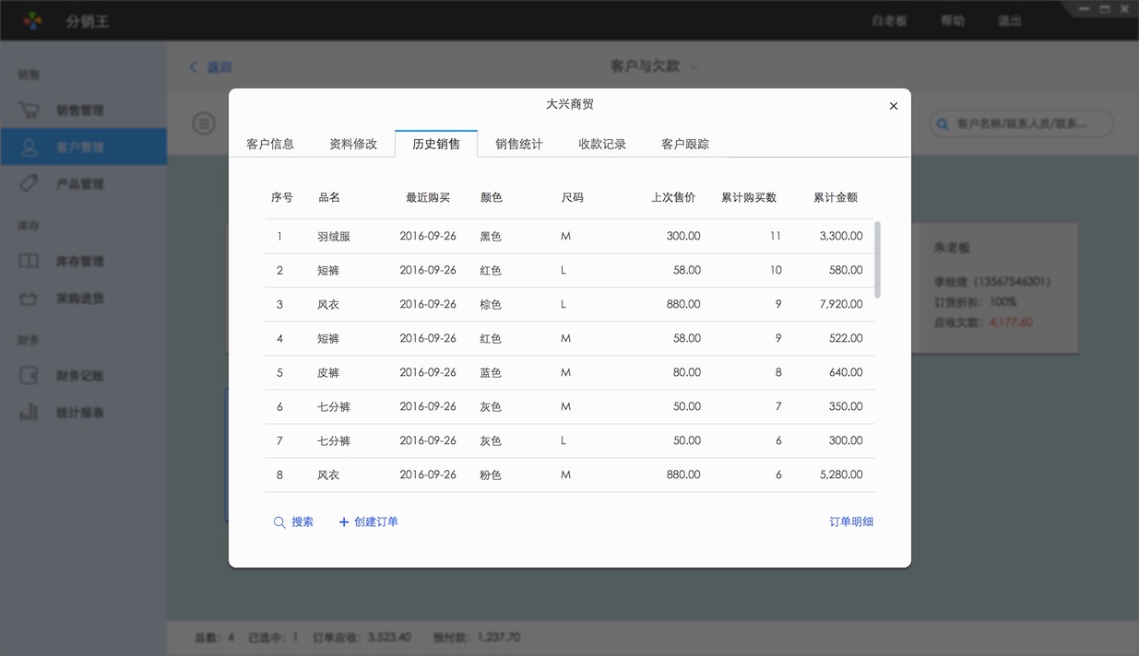Click the table's vertical scrollbar
This screenshot has width=1139, height=656.
coord(877,260)
